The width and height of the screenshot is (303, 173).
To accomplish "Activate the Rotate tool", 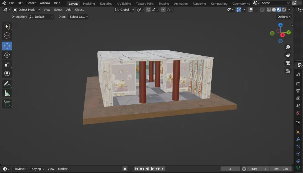I will (x=7, y=55).
